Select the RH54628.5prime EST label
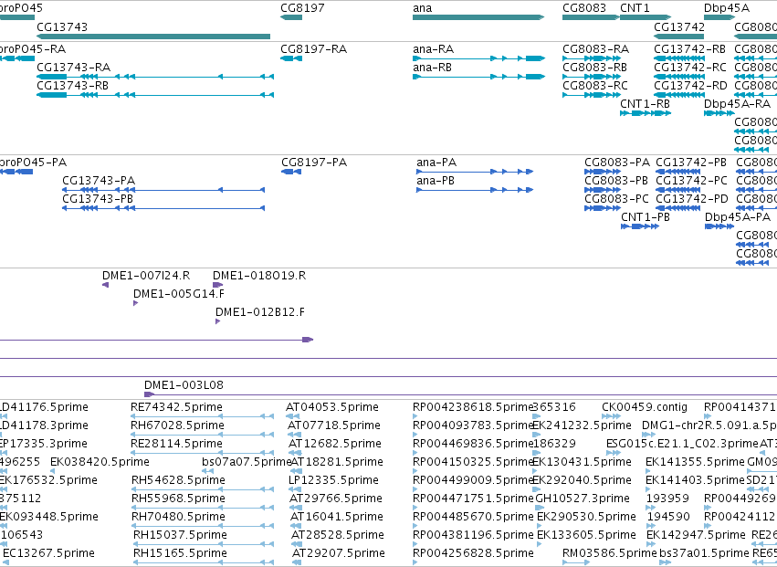The width and height of the screenshot is (777, 567). coord(178,479)
